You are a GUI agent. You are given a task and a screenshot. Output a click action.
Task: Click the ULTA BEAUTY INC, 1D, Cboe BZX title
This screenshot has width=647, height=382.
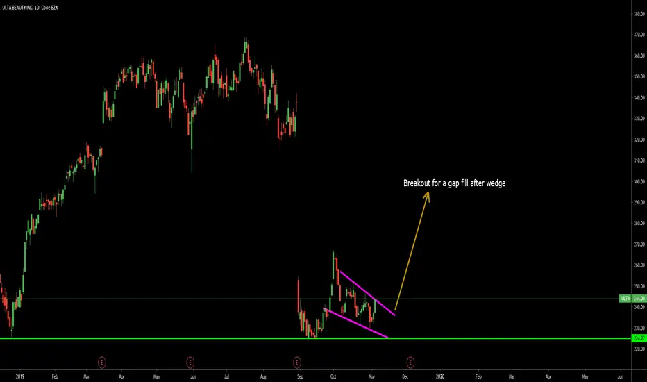pos(30,8)
